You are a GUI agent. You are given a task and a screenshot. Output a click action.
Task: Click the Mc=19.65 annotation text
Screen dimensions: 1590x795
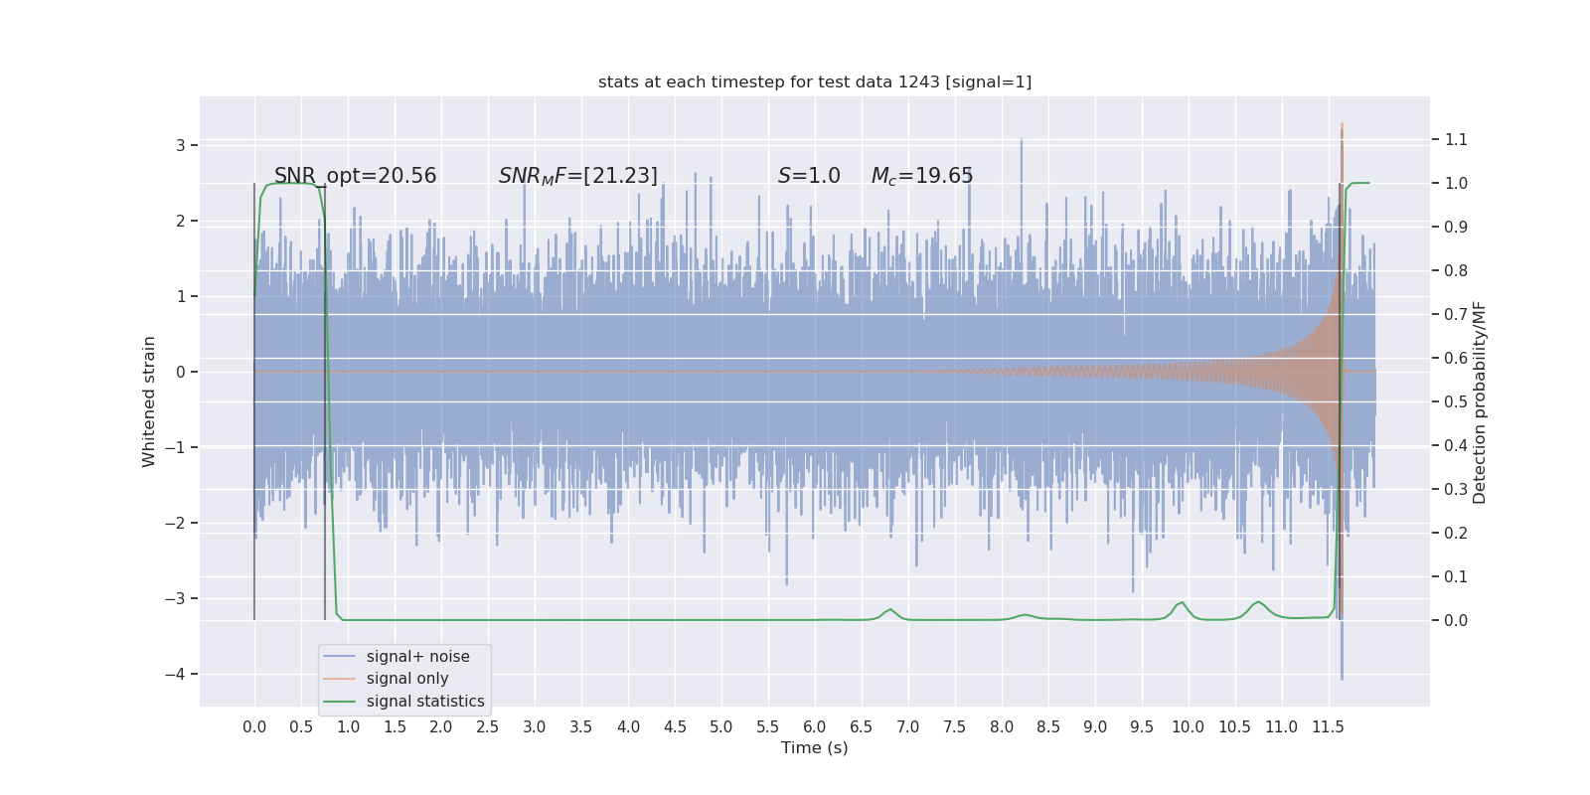pyautogui.click(x=922, y=176)
